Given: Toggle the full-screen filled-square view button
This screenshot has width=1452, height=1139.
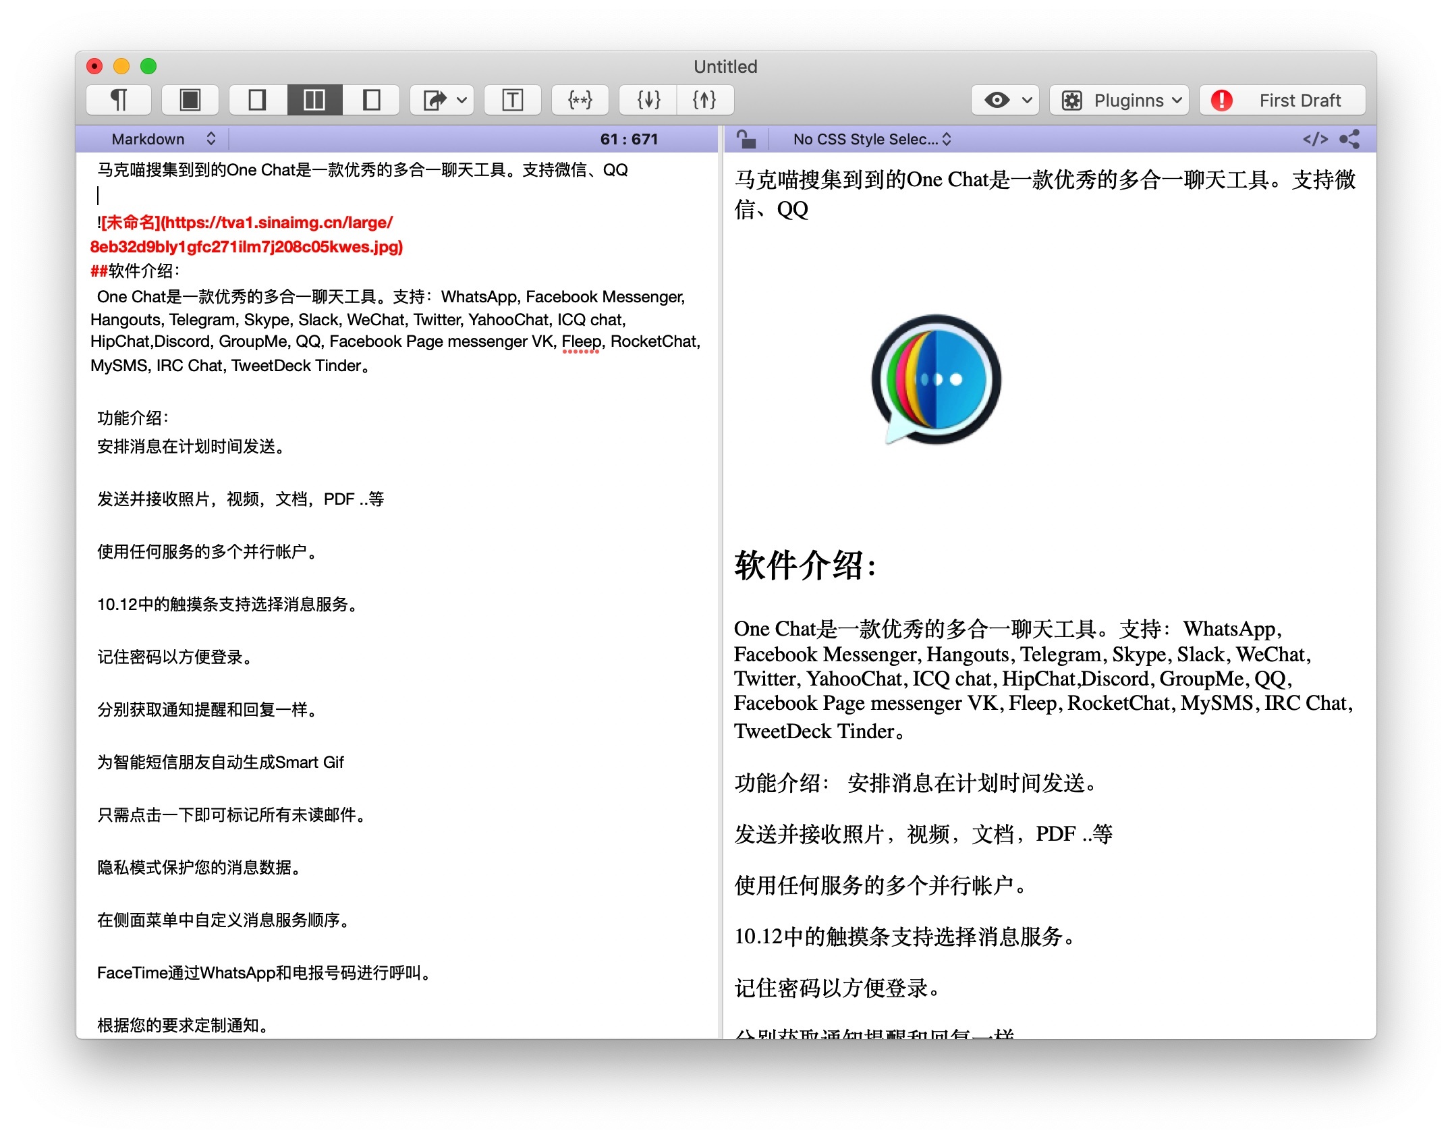Looking at the screenshot, I should 190,100.
